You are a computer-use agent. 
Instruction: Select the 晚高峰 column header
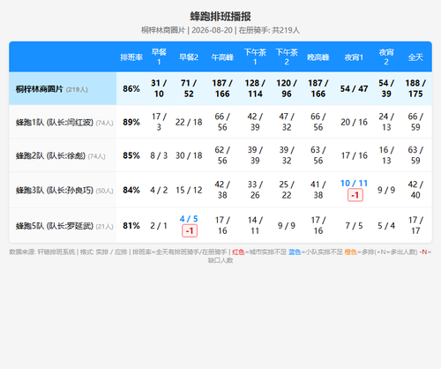[318, 57]
